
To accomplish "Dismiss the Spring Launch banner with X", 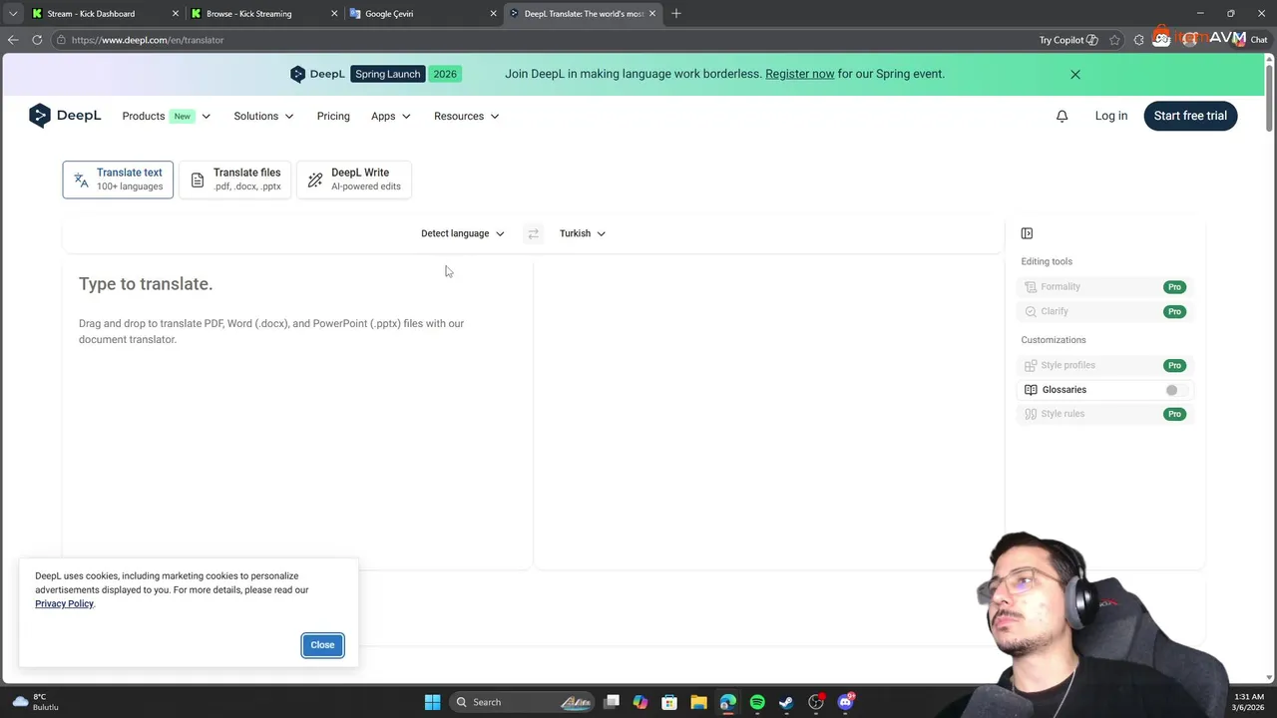I will point(1075,74).
